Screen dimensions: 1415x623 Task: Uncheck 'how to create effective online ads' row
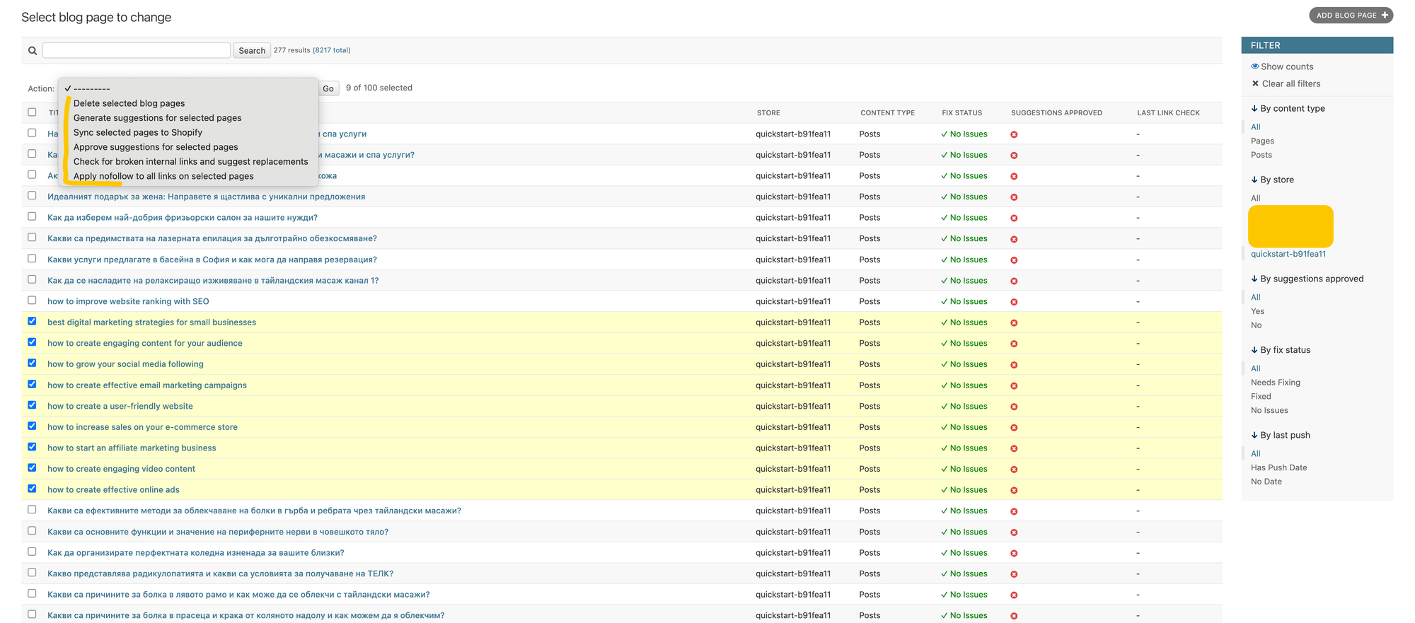[x=32, y=489]
